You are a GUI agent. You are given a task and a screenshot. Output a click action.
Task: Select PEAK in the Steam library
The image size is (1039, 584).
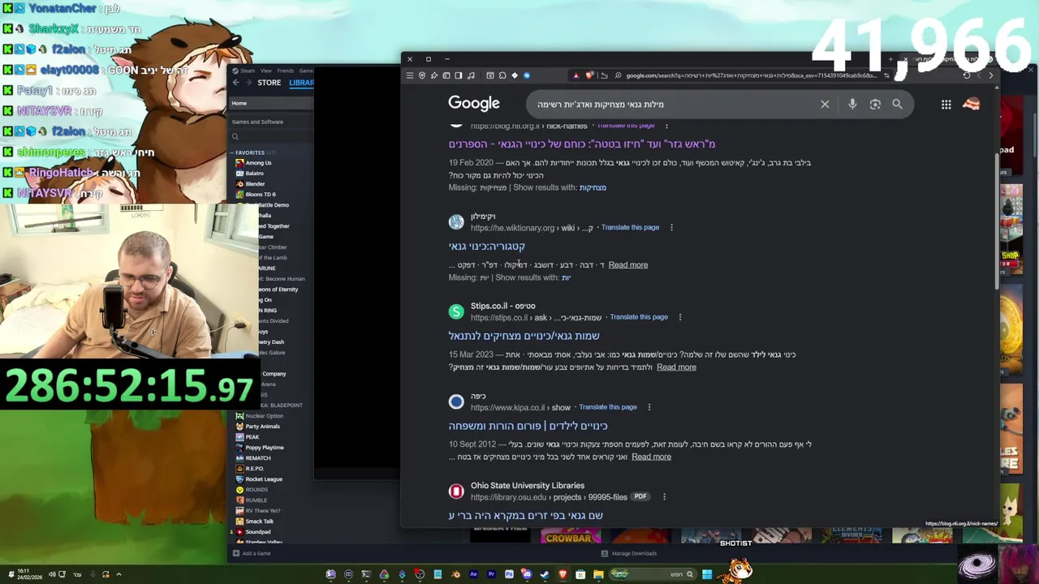[252, 437]
